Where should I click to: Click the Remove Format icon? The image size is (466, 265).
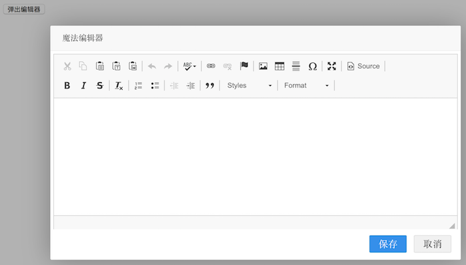pos(119,86)
